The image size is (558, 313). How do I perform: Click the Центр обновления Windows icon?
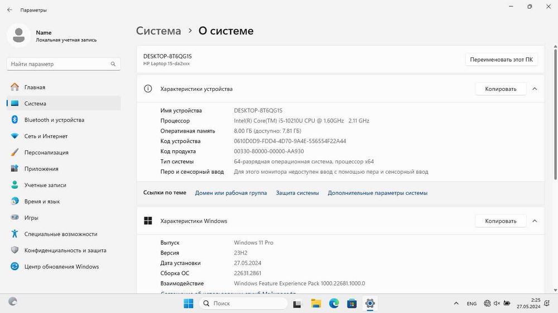coord(15,266)
